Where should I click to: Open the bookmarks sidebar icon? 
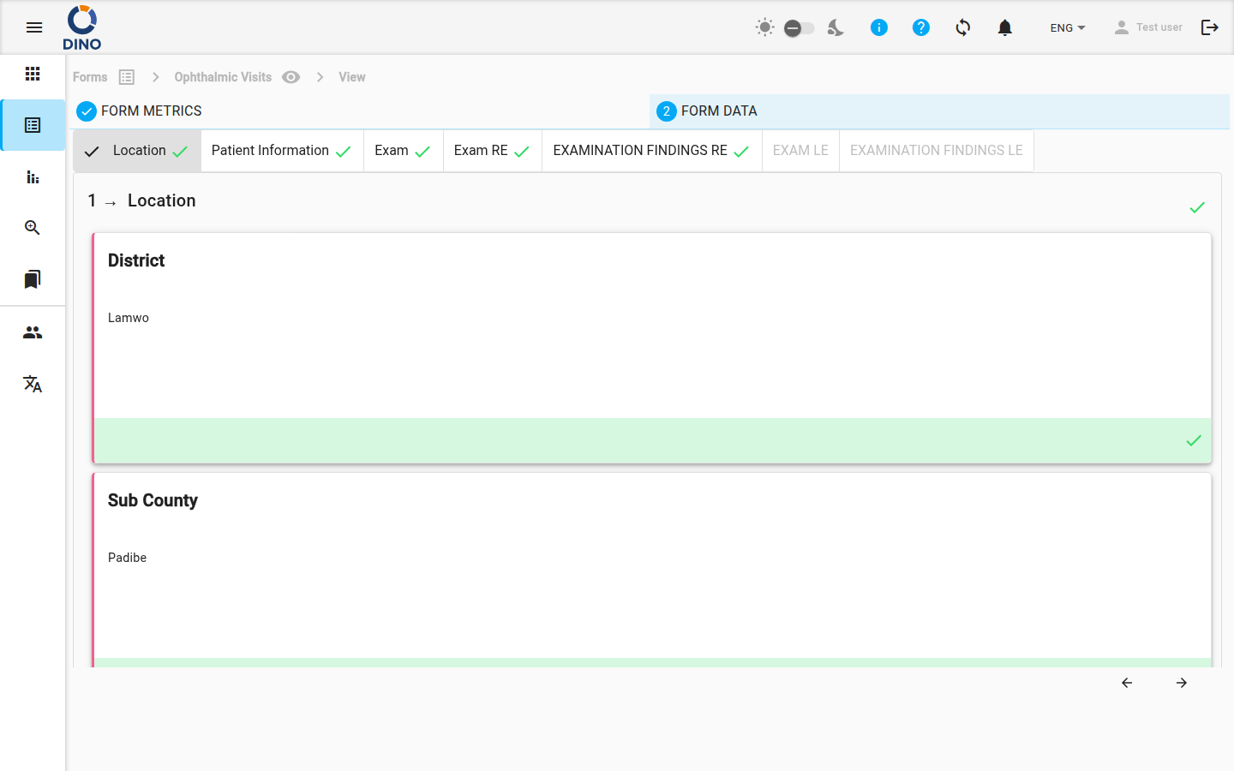pos(33,279)
